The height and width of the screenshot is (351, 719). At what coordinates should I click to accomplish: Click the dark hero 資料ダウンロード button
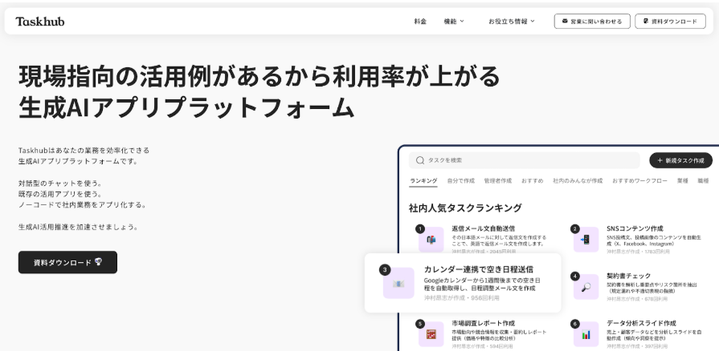click(67, 262)
